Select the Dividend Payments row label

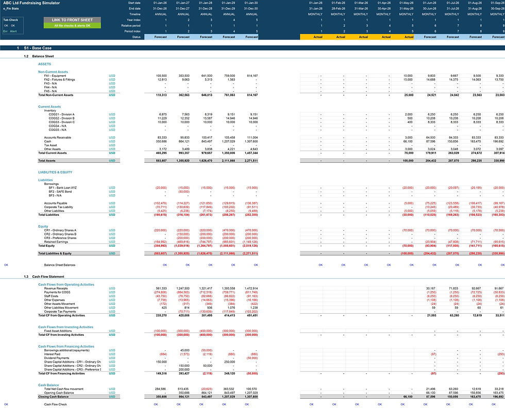coord(56,358)
